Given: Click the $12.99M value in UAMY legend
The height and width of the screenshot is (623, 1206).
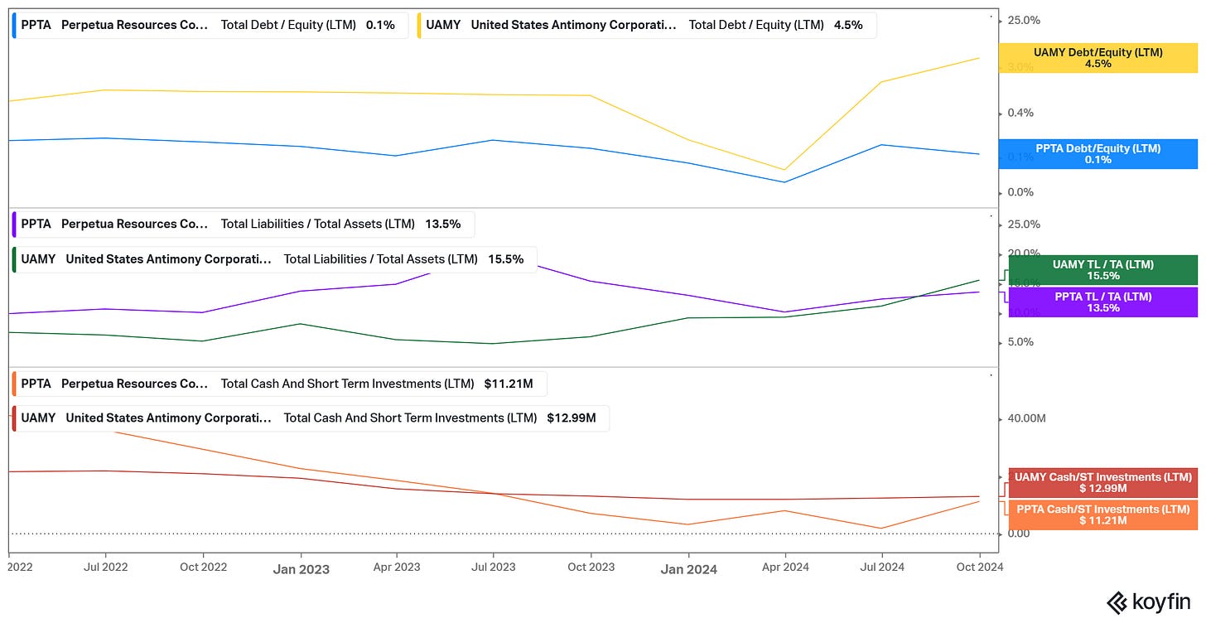Looking at the screenshot, I should 572,418.
